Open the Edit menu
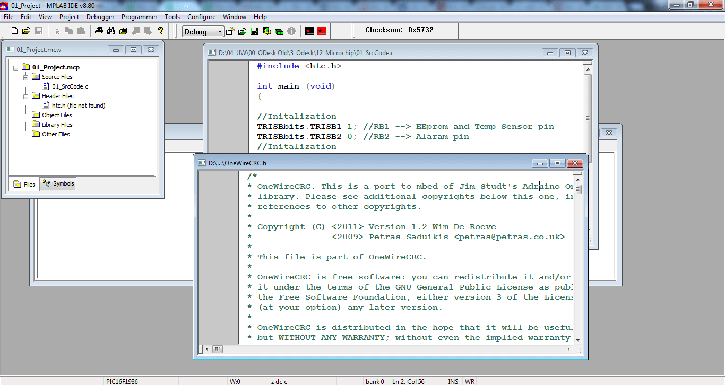Viewport: 725px width, 385px height. point(26,17)
